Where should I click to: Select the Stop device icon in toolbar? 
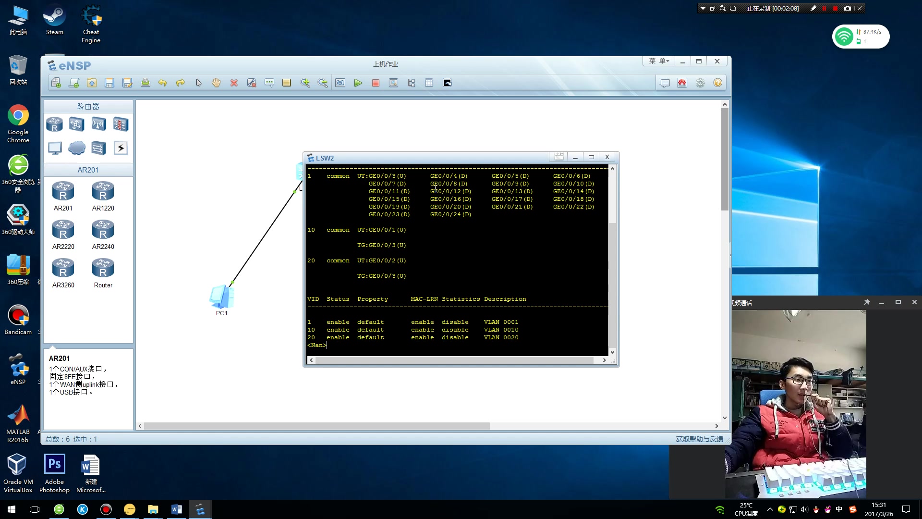click(376, 83)
